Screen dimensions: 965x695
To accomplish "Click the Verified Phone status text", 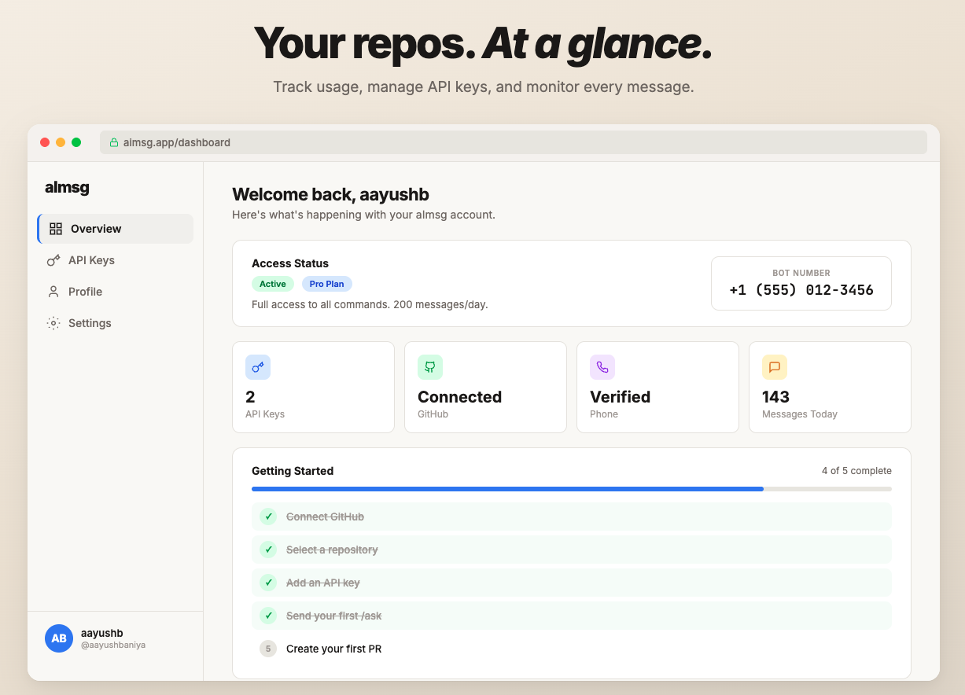I will (621, 397).
